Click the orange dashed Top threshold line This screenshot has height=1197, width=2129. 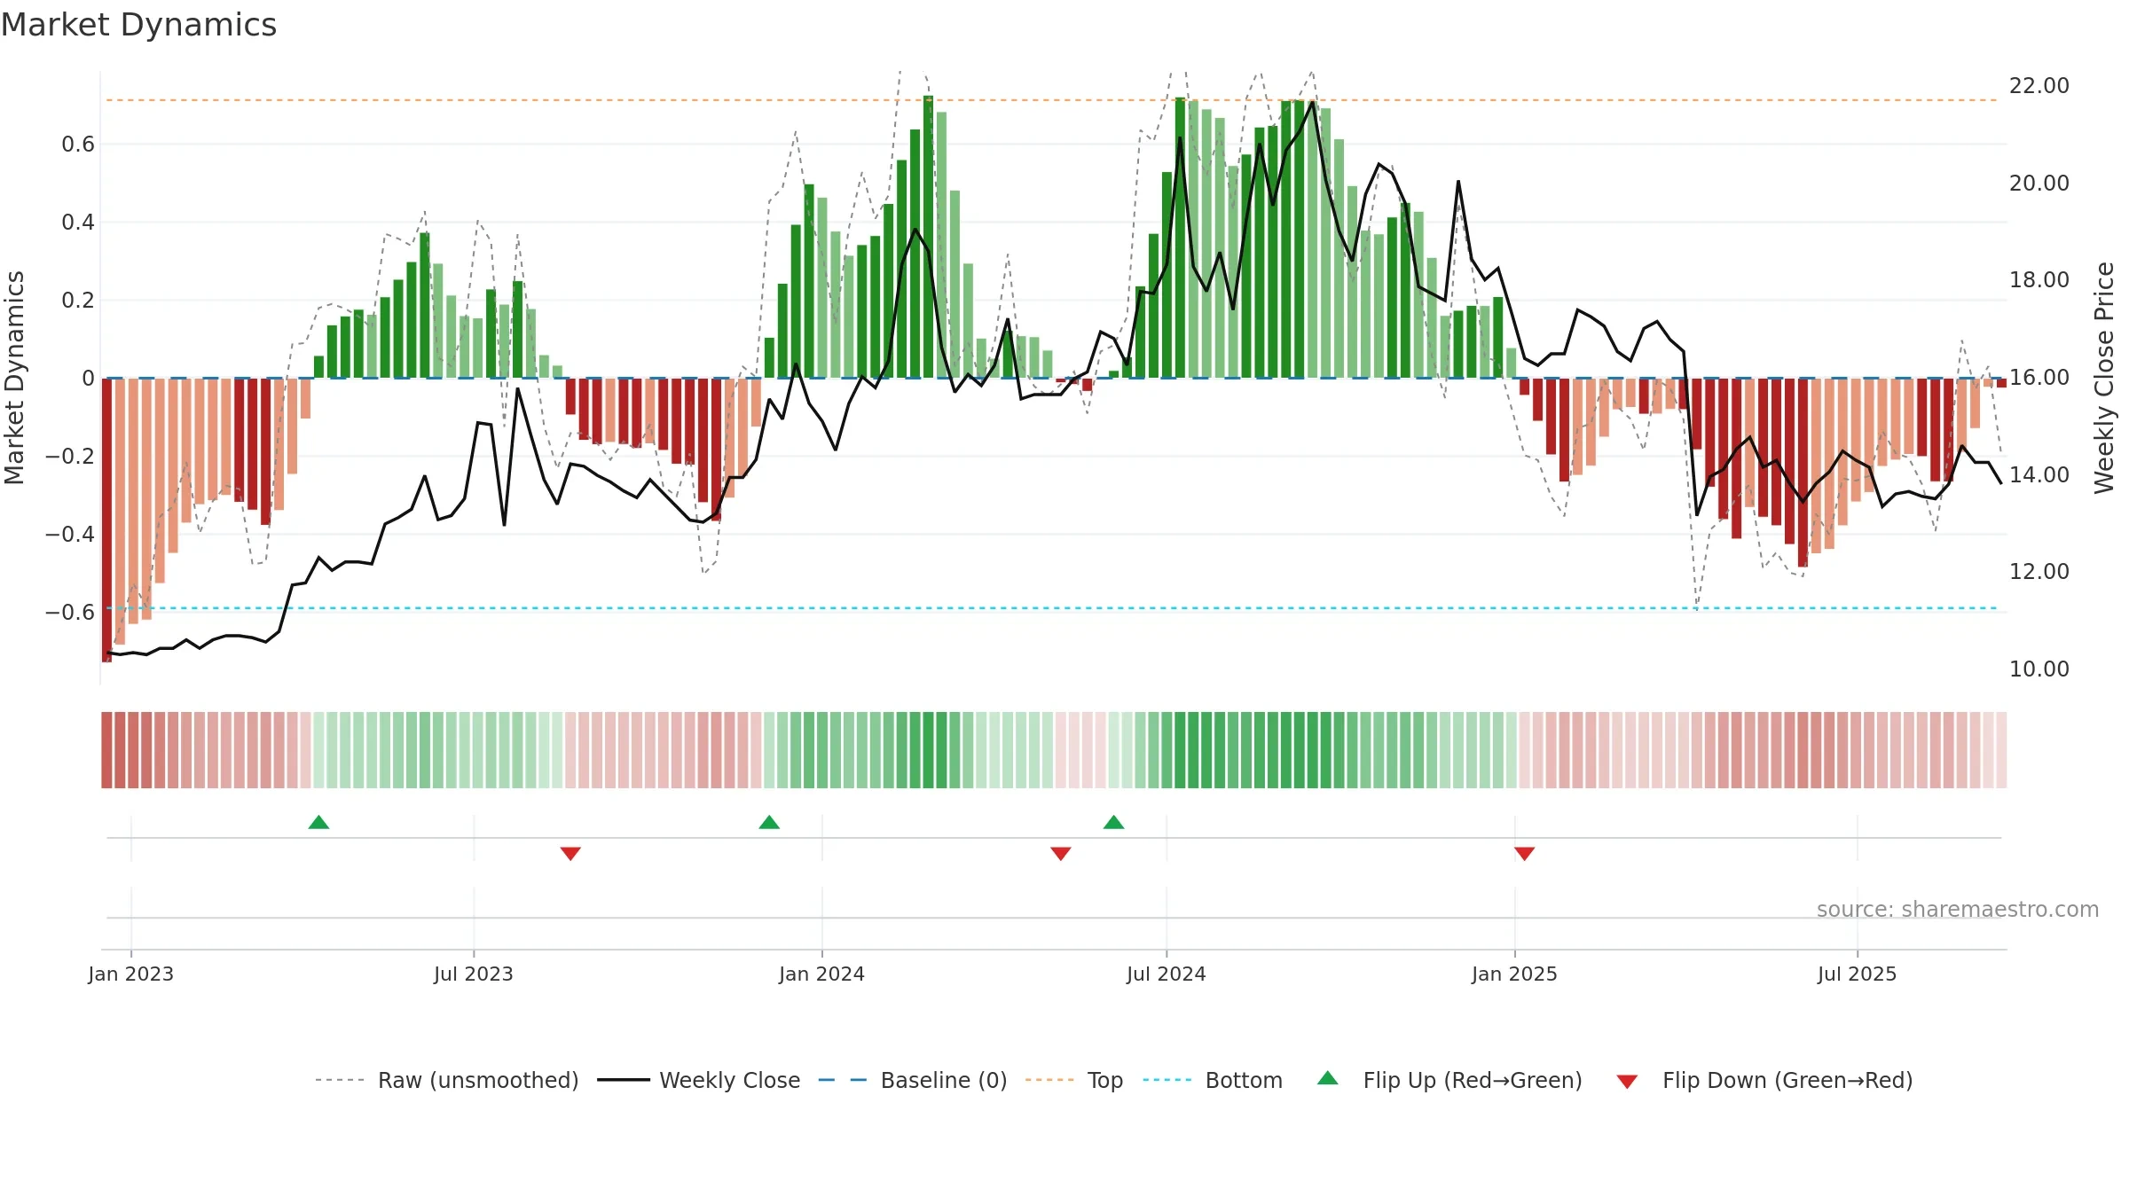tap(1052, 100)
